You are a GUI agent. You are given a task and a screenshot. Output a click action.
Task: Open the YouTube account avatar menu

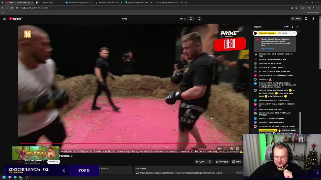tap(313, 19)
